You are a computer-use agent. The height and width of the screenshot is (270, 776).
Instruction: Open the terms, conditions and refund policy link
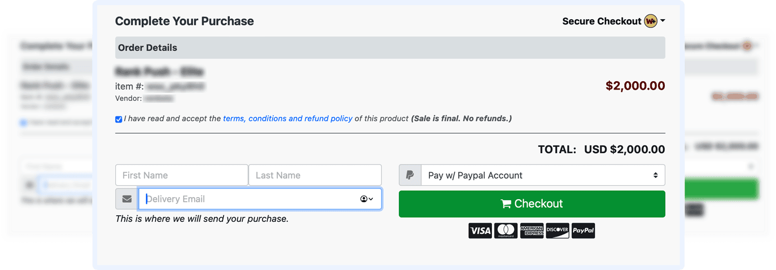tap(288, 118)
